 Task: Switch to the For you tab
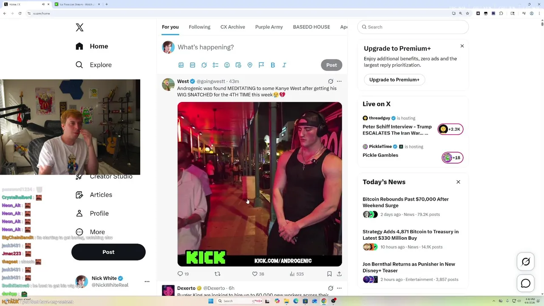coord(170,27)
